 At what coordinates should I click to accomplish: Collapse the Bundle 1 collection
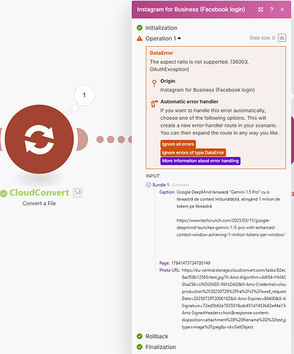[x=148, y=185]
